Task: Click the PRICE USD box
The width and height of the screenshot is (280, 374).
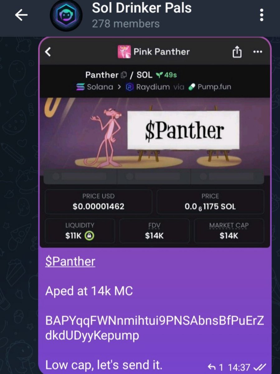Action: pyautogui.click(x=98, y=201)
